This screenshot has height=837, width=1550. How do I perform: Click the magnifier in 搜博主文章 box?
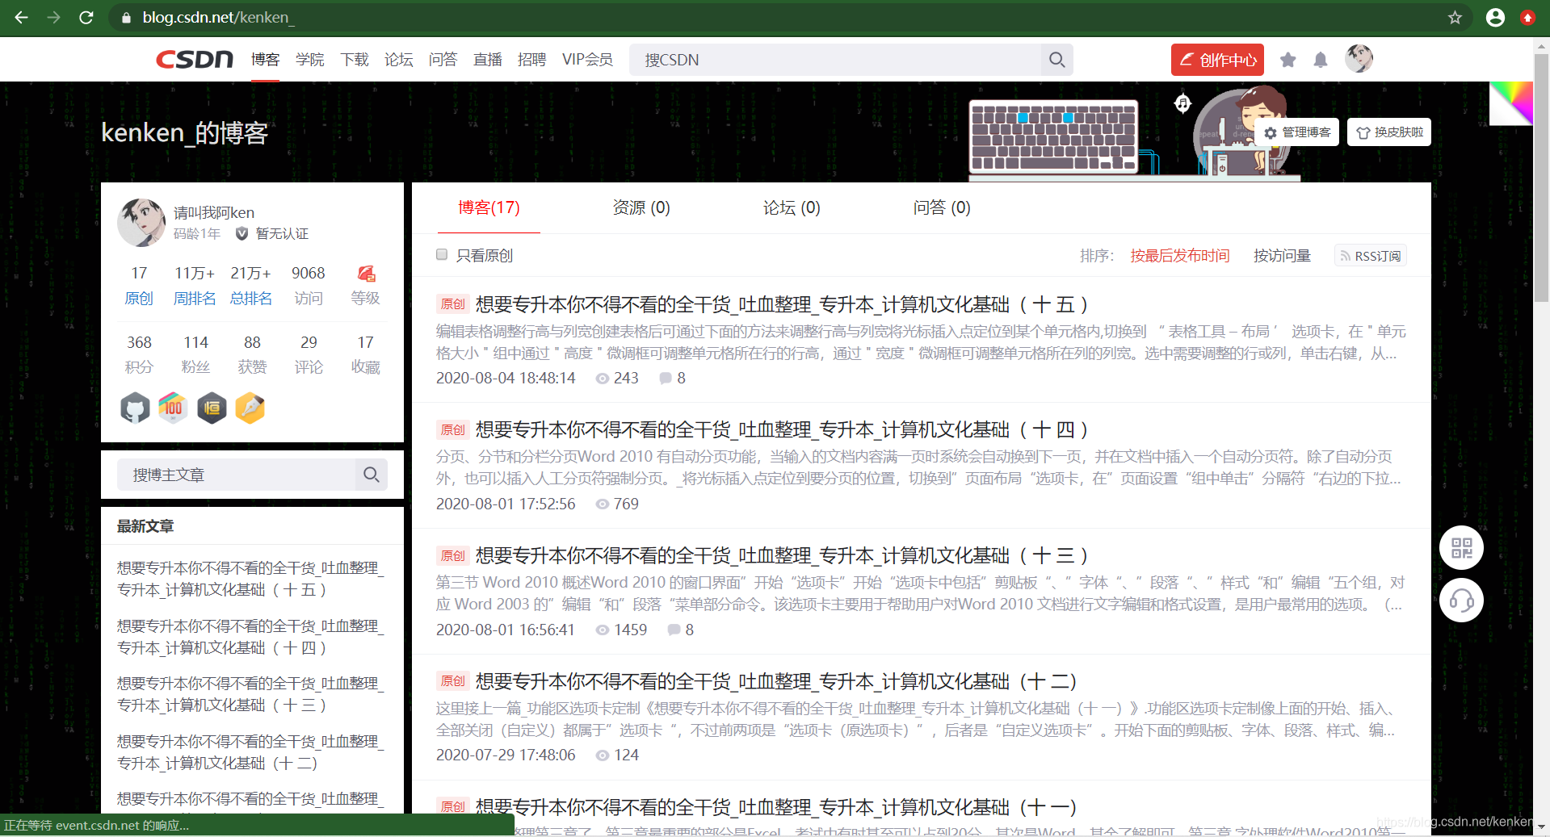coord(372,475)
